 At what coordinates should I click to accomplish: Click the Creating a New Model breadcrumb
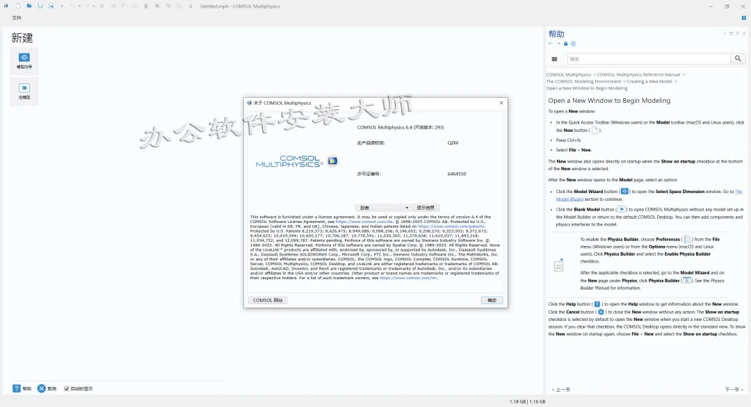tap(649, 81)
